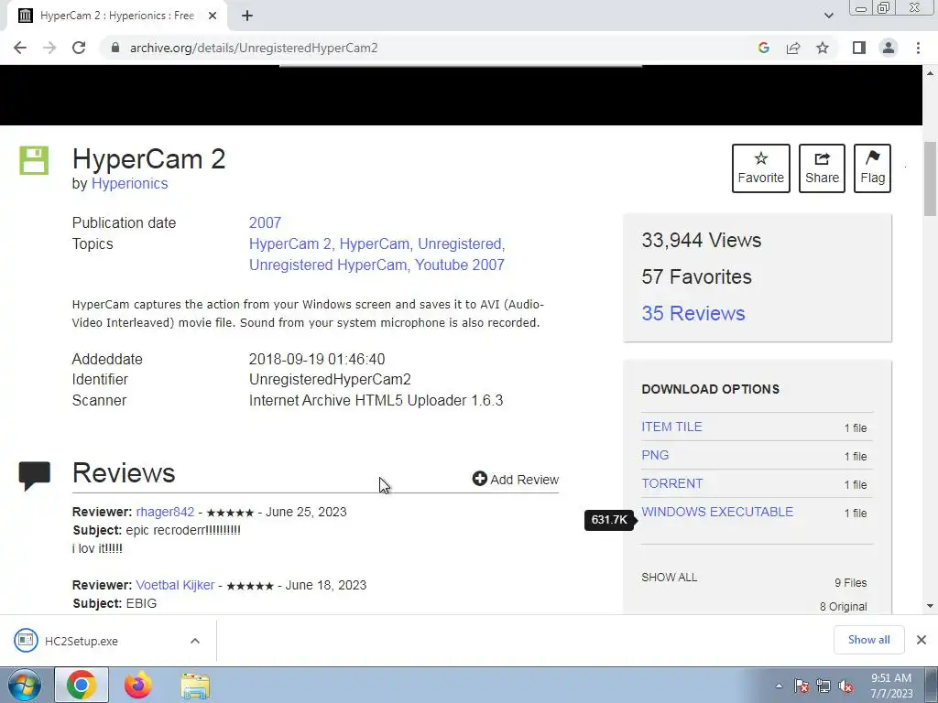Viewport: 938px width, 703px height.
Task: Open reviewer rhager842 profile
Action: (x=165, y=512)
